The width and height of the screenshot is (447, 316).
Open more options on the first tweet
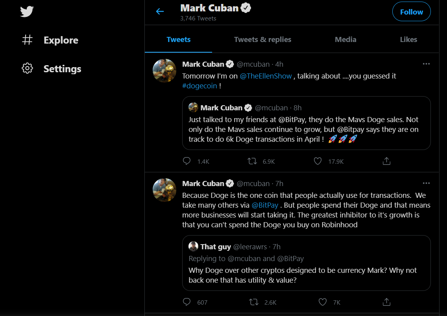click(x=426, y=64)
